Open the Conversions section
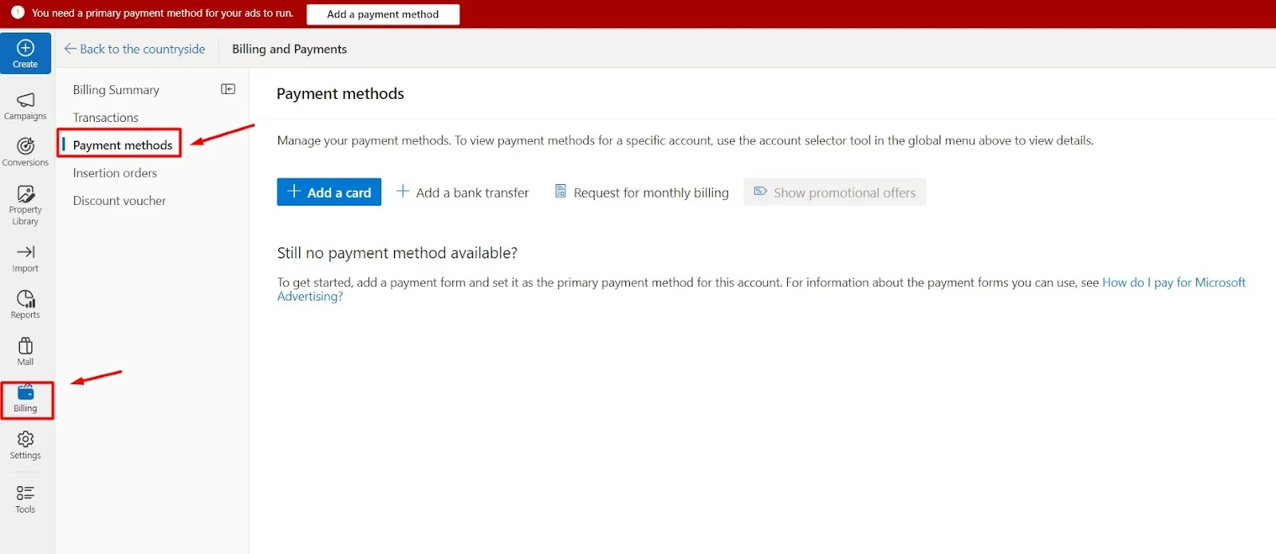Screen dimensions: 1276x554 (26, 151)
